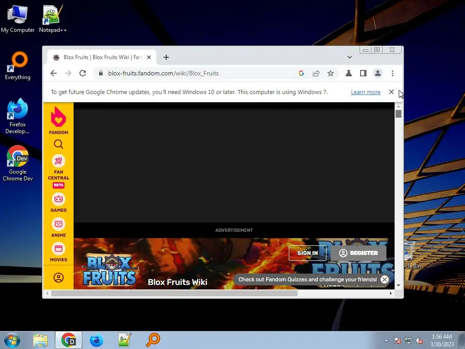Image resolution: width=465 pixels, height=349 pixels.
Task: Dismiss the Chrome update infobar
Action: click(x=391, y=92)
